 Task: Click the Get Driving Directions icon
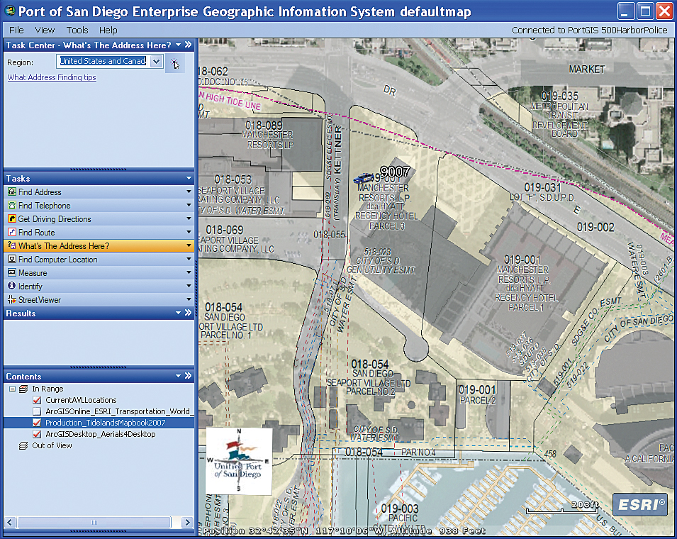(x=11, y=218)
